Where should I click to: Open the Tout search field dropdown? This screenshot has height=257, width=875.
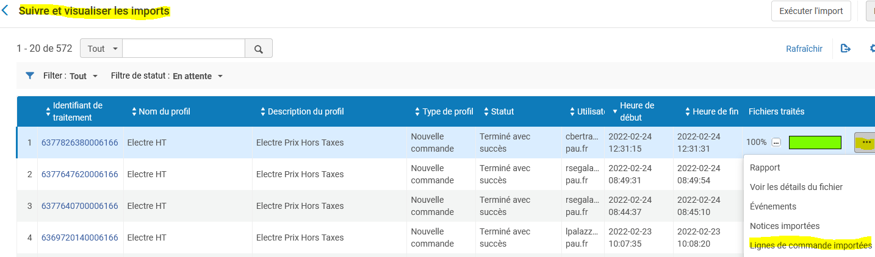pos(101,49)
